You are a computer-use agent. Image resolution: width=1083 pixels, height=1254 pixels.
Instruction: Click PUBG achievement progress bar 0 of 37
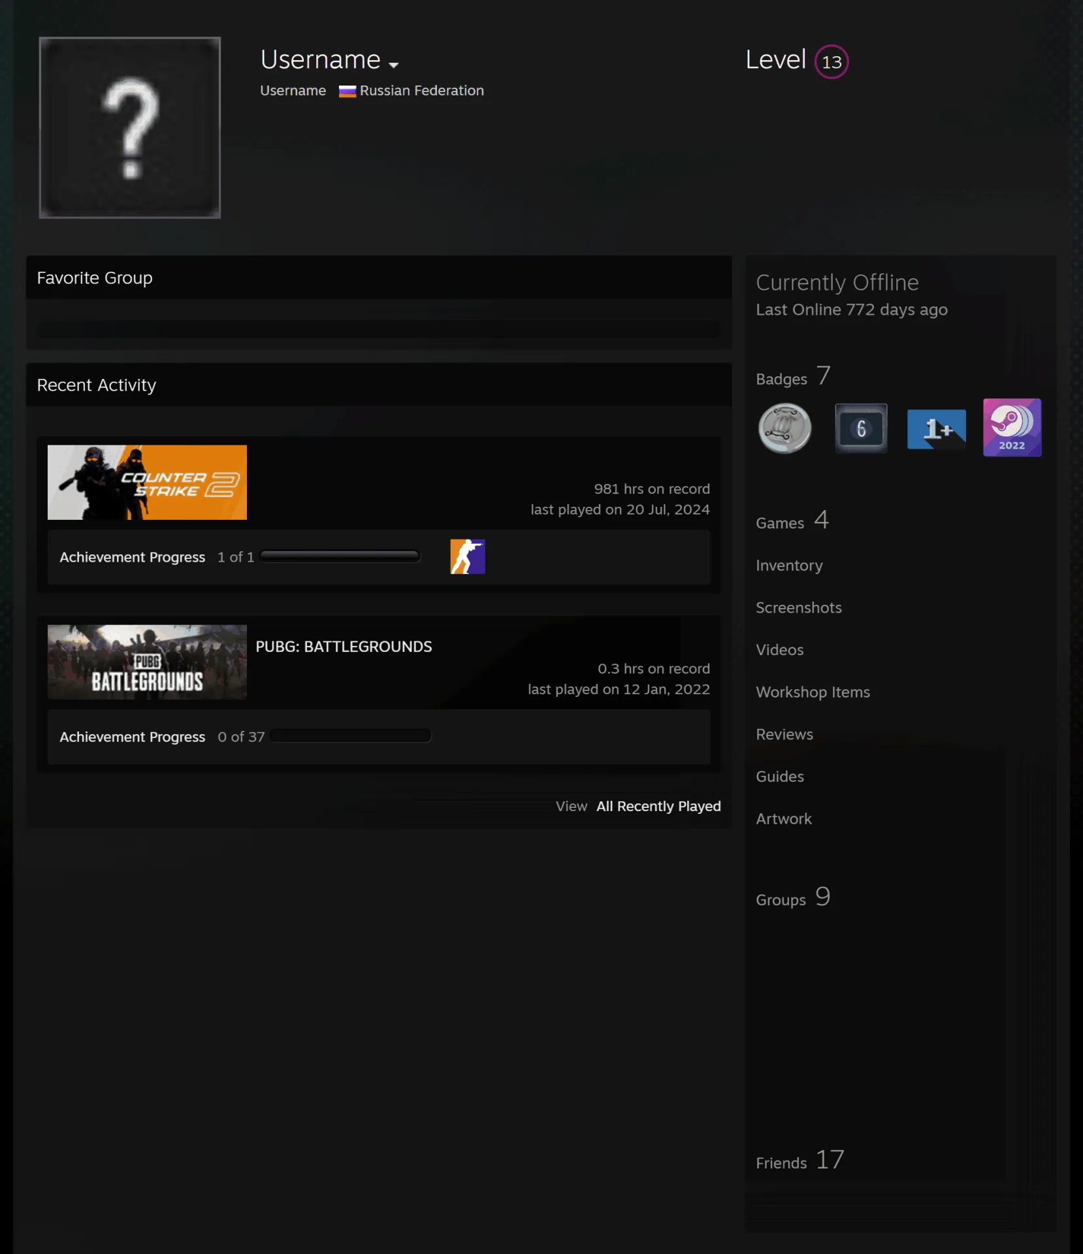[x=351, y=736]
